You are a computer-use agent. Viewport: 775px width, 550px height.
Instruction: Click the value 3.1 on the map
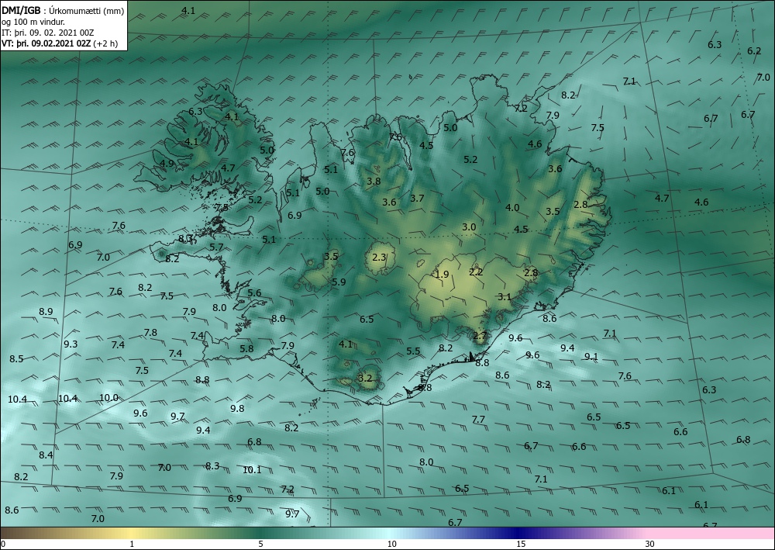[x=505, y=297]
